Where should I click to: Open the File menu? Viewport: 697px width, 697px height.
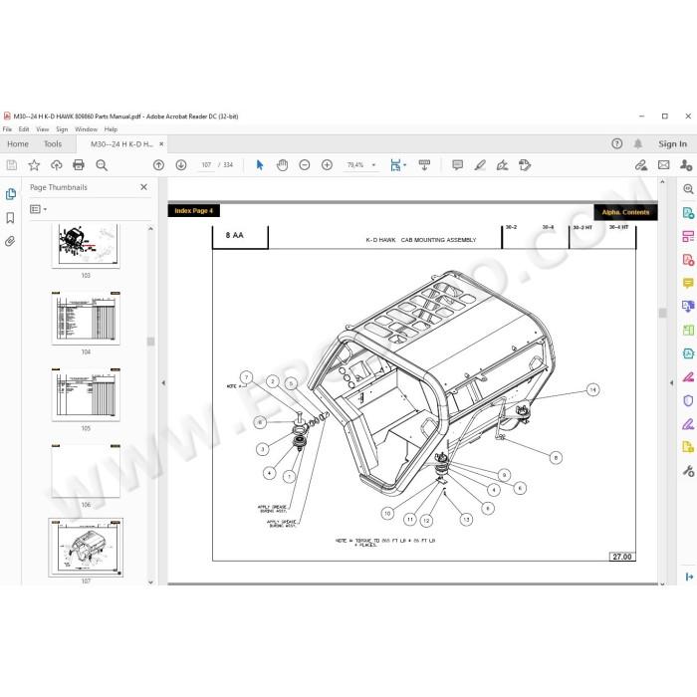7,129
